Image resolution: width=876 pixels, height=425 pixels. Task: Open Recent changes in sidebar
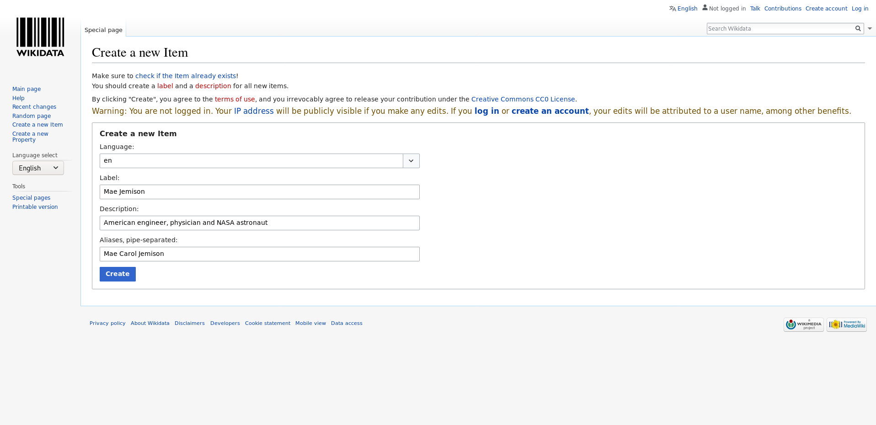[x=34, y=107]
